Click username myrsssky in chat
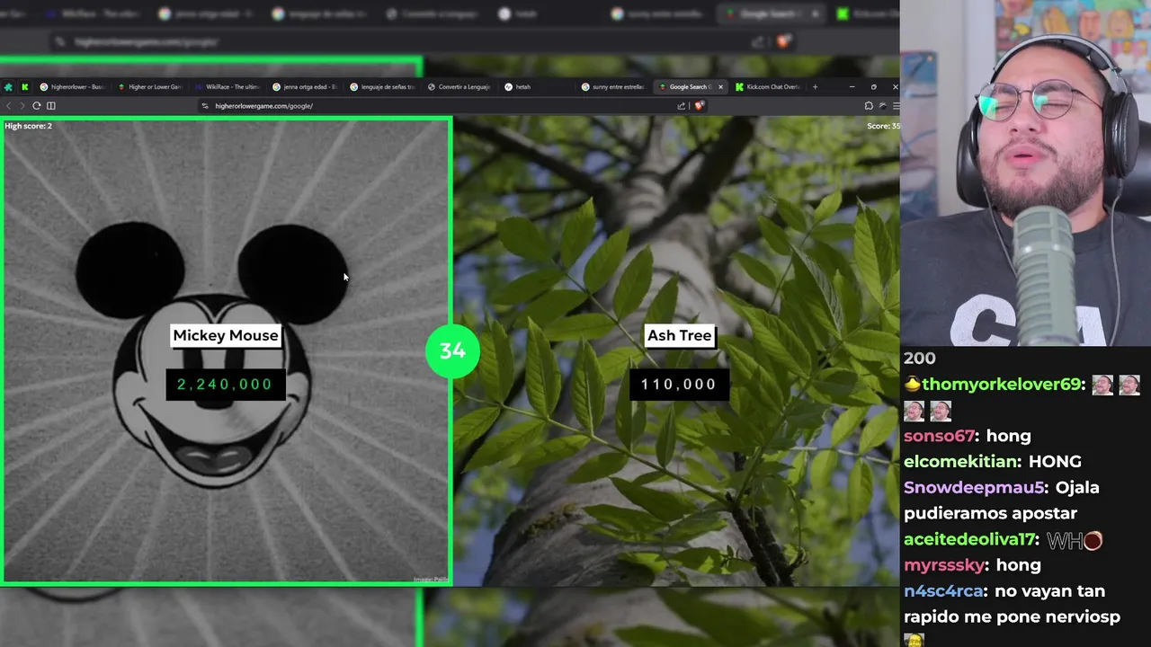 [945, 565]
